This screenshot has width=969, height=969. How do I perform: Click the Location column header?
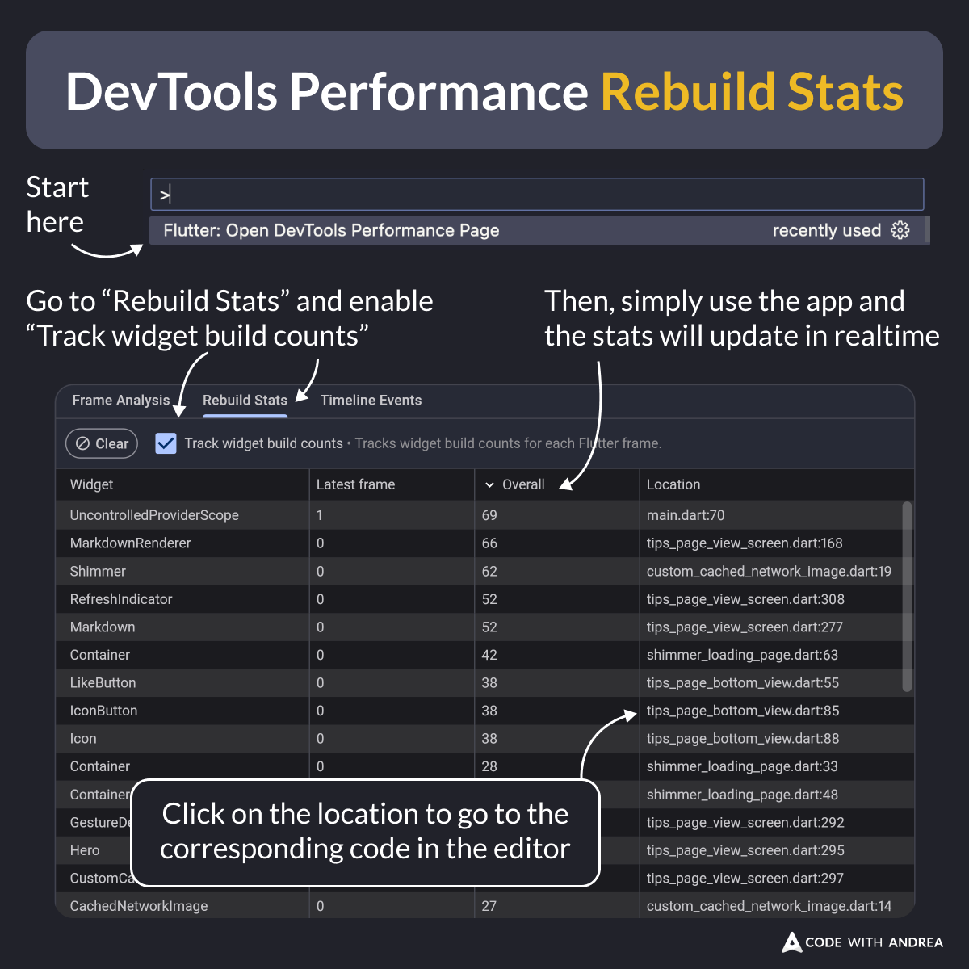click(x=673, y=484)
